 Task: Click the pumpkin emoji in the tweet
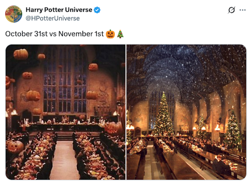(110, 34)
